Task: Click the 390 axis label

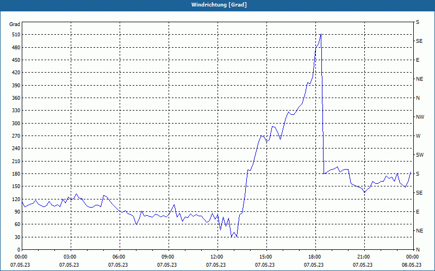Action: 16,85
